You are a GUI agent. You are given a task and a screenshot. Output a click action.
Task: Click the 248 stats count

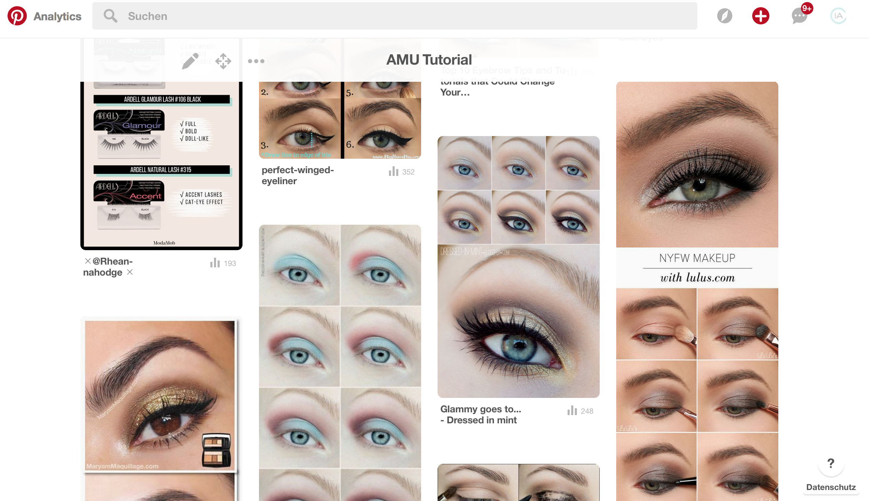coord(587,411)
